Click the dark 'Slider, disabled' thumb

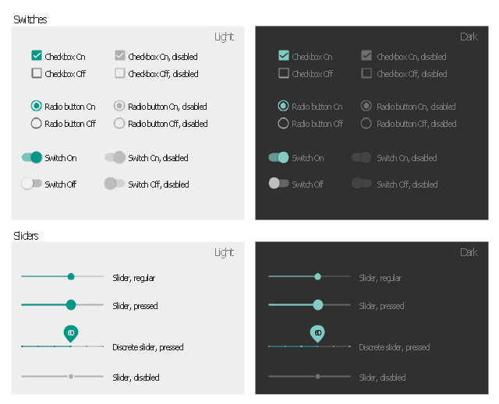317,377
